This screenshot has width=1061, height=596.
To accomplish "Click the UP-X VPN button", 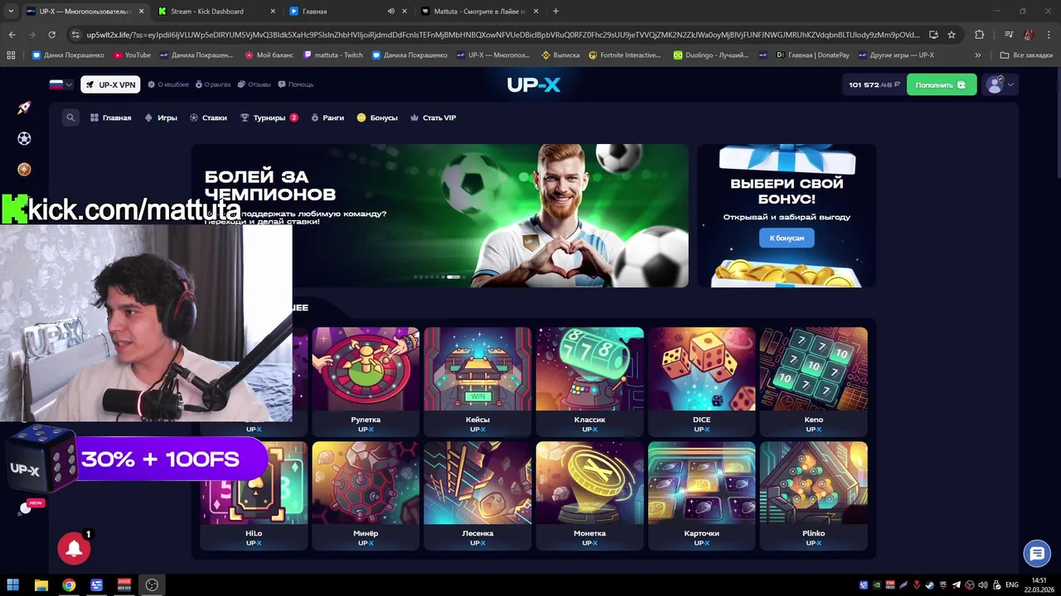I will (110, 84).
